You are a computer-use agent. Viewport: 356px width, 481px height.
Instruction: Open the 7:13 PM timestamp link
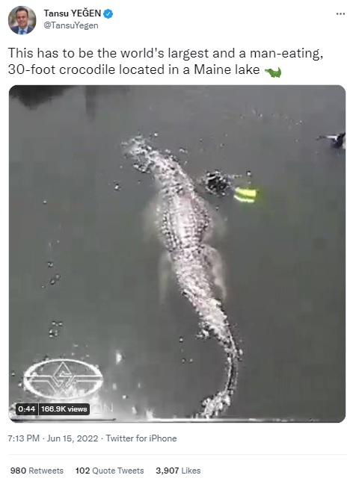click(23, 438)
